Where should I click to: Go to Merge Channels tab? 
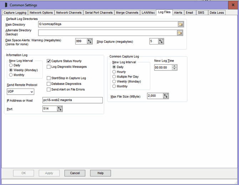click(x=127, y=12)
